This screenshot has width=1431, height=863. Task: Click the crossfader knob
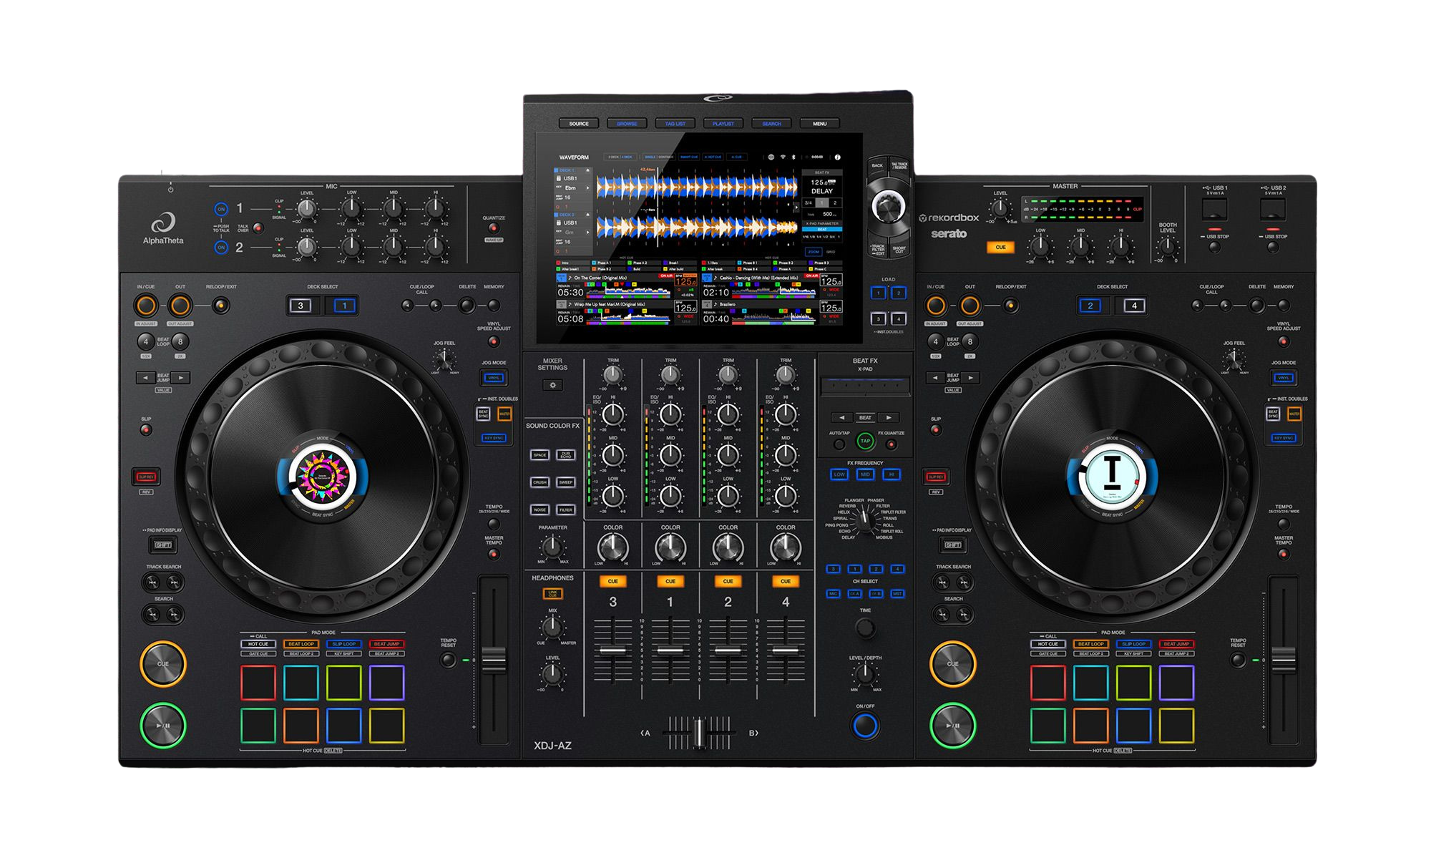pos(698,734)
